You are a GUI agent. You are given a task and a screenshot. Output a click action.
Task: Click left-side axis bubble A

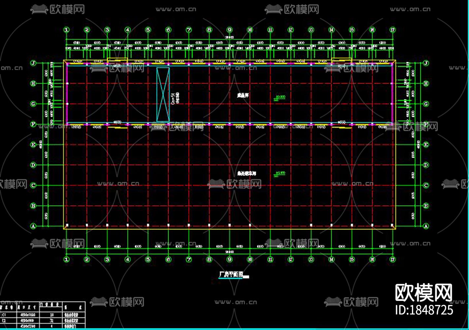(x=33, y=226)
